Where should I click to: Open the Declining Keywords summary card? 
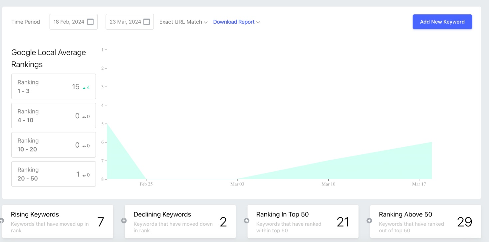tap(180, 221)
